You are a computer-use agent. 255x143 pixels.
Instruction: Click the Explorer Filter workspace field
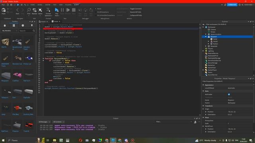[x=228, y=24]
